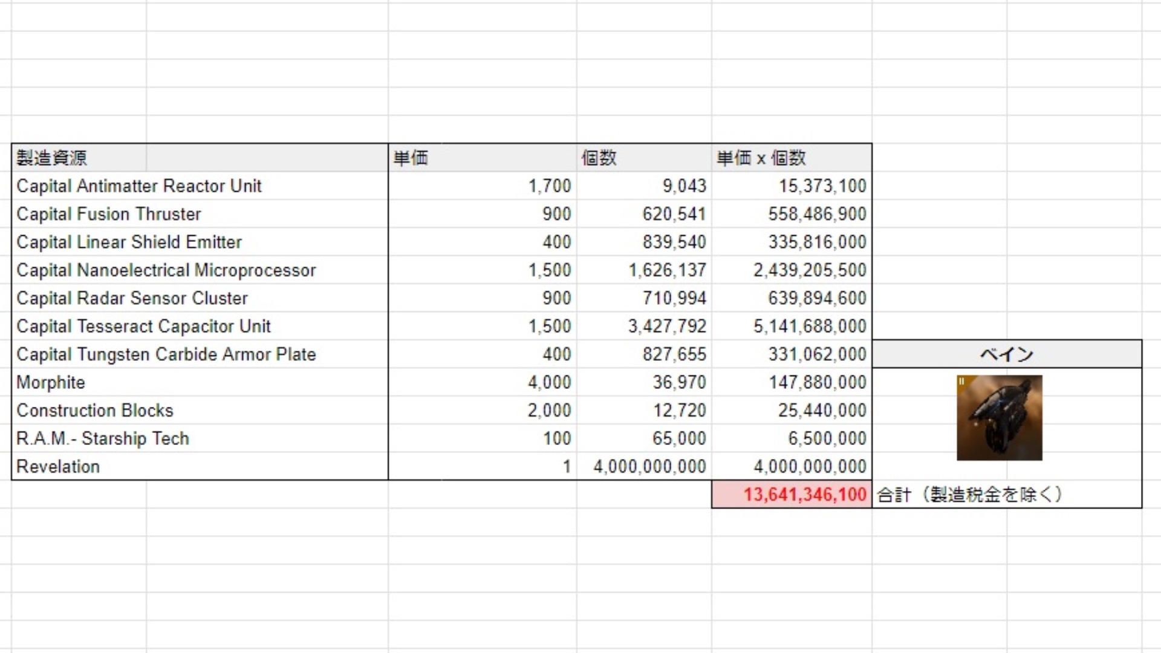The width and height of the screenshot is (1161, 653).
Task: Select the 単価 header cell
Action: pyautogui.click(x=483, y=158)
